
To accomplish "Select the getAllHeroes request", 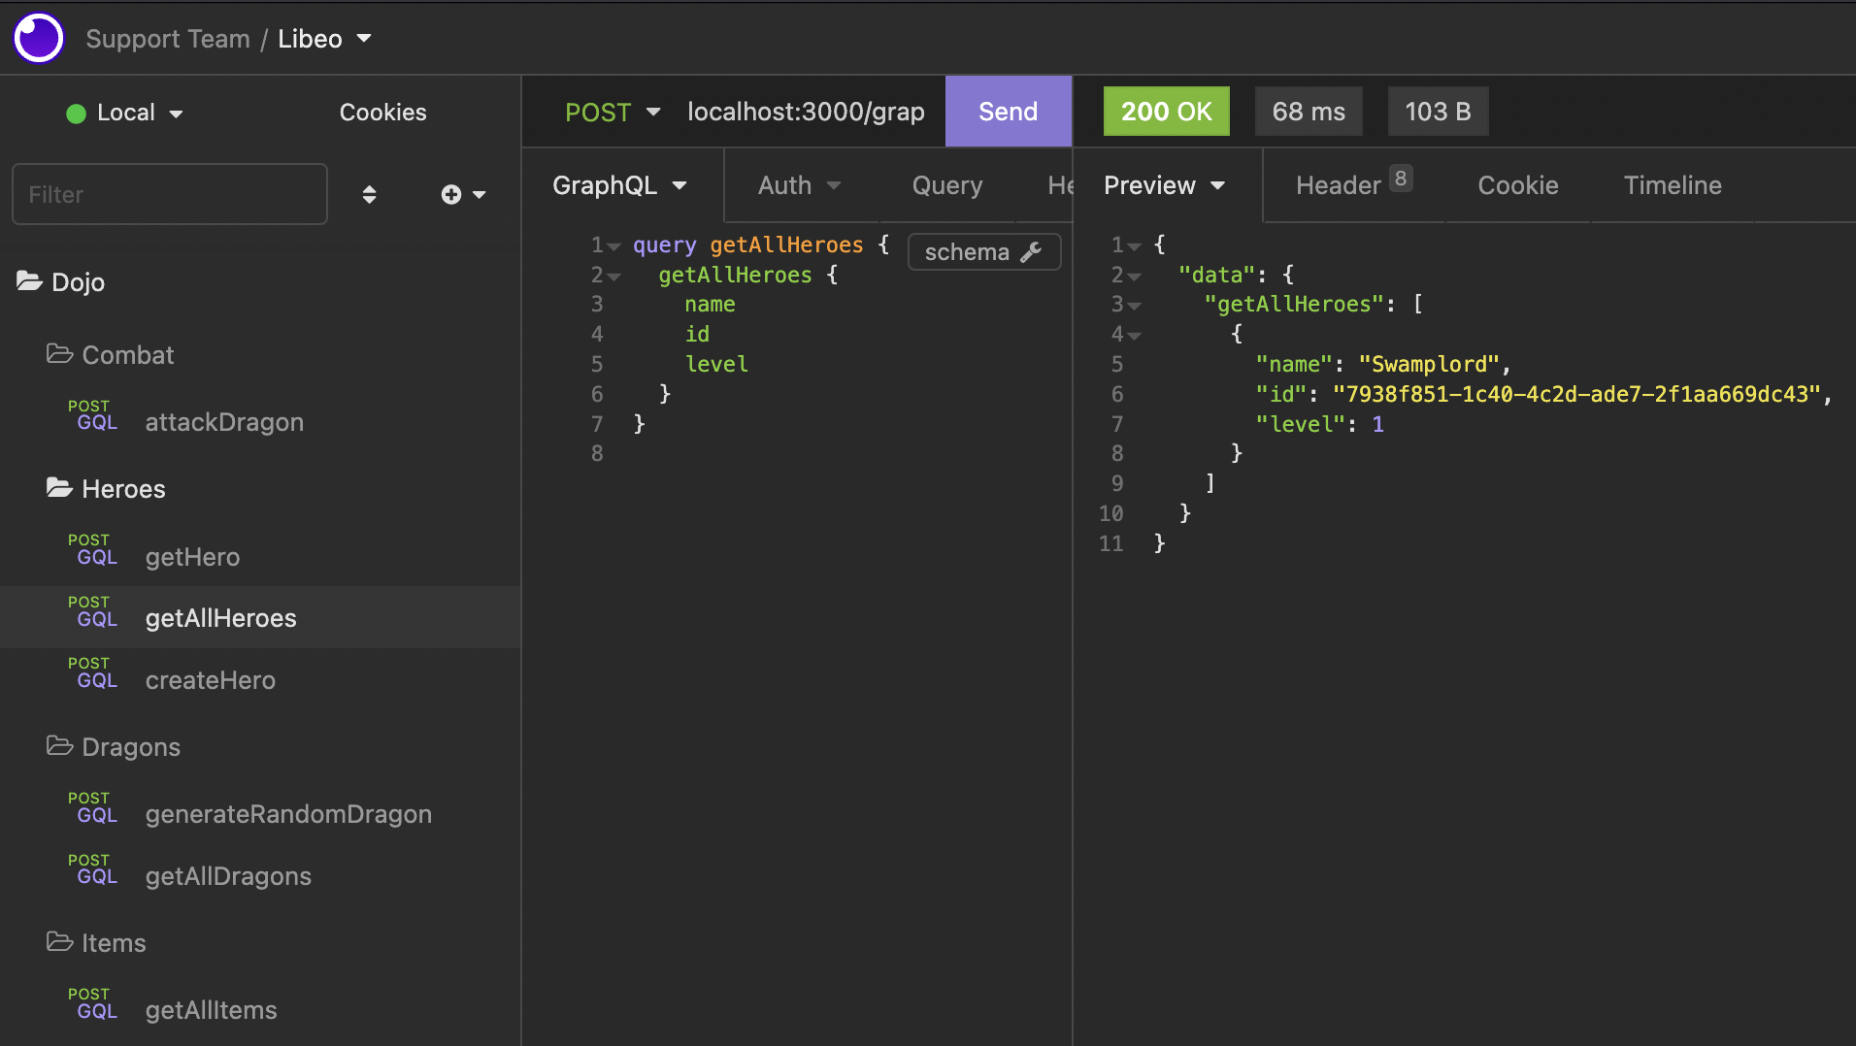I will [260, 617].
